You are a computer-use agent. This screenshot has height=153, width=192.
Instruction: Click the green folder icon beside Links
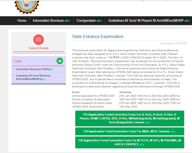(60, 61)
